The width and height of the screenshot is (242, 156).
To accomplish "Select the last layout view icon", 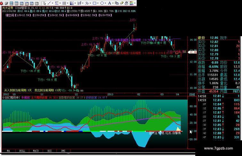I will click(x=36, y=3).
